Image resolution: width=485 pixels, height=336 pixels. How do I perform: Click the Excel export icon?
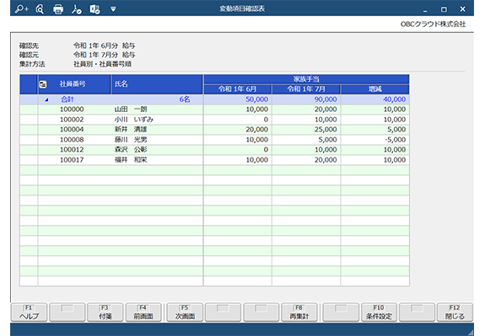[95, 9]
